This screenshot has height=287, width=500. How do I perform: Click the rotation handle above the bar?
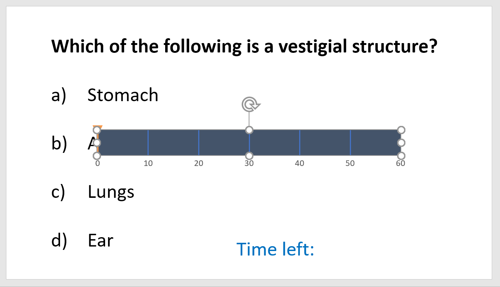tap(250, 105)
